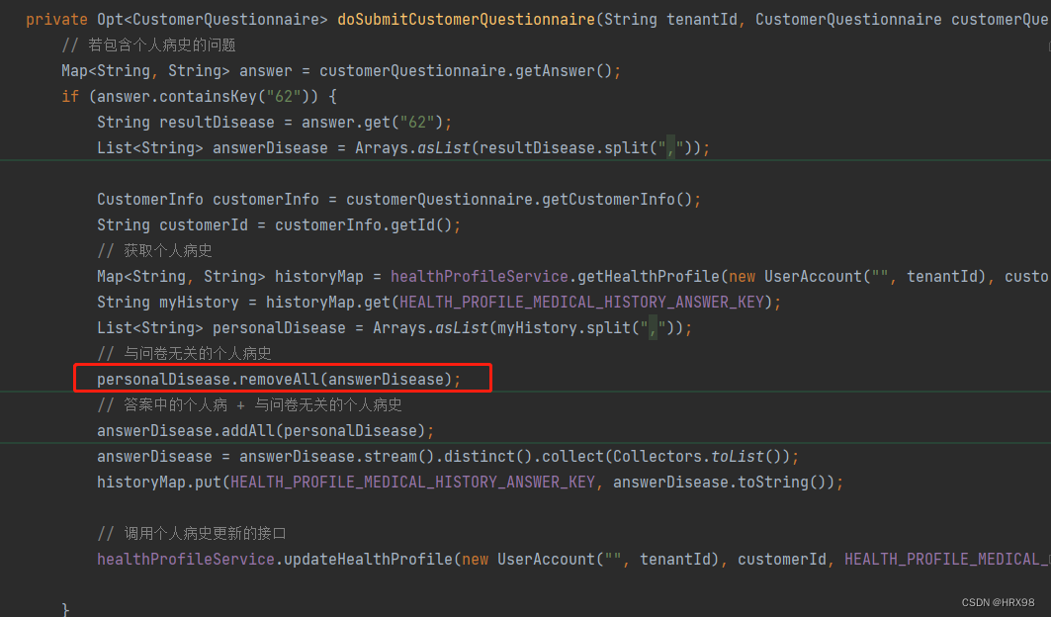Viewport: 1051px width, 617px height.
Task: Click the closing brace at the bottom
Action: [65, 607]
